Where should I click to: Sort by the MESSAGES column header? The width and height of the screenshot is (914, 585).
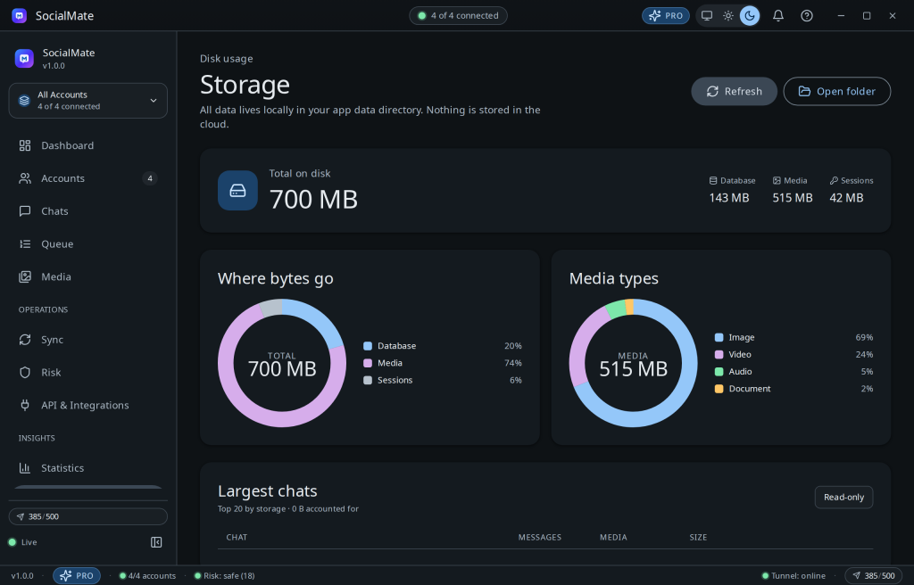pos(540,537)
